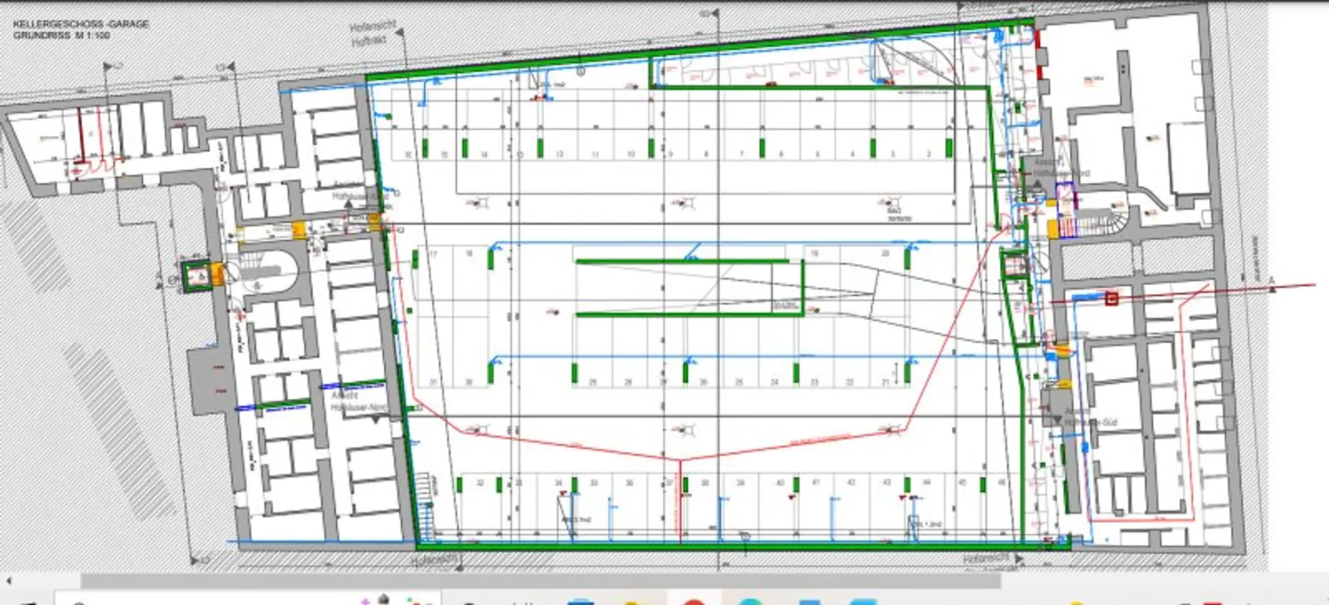Click the GRUNDRISS M 1:100 scale label
The image size is (1329, 605).
62,35
